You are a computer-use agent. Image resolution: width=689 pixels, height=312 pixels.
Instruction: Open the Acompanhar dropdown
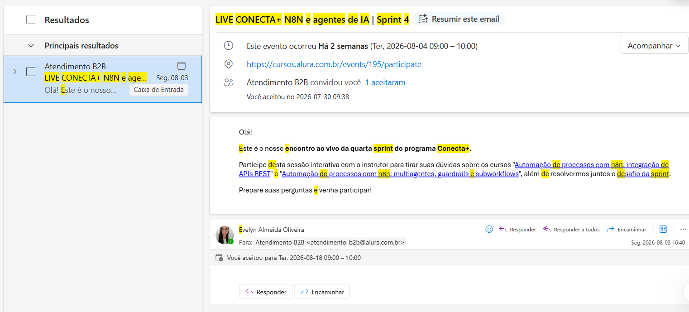[654, 46]
